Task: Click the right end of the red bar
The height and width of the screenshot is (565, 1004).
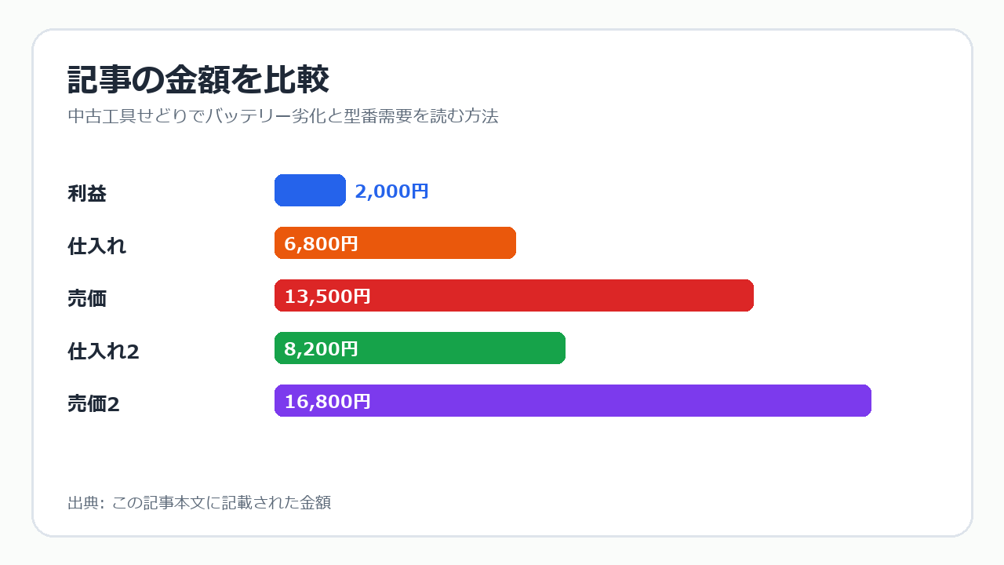Action: click(749, 296)
